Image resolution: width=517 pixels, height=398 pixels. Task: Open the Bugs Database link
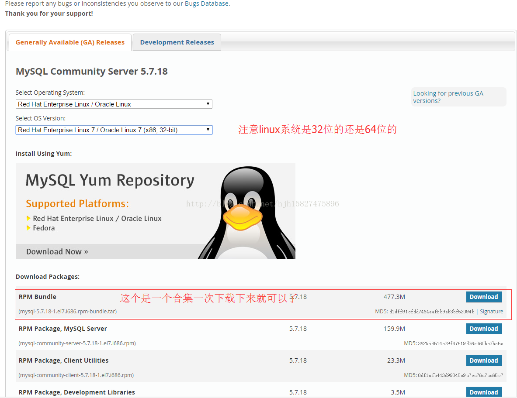pyautogui.click(x=206, y=3)
